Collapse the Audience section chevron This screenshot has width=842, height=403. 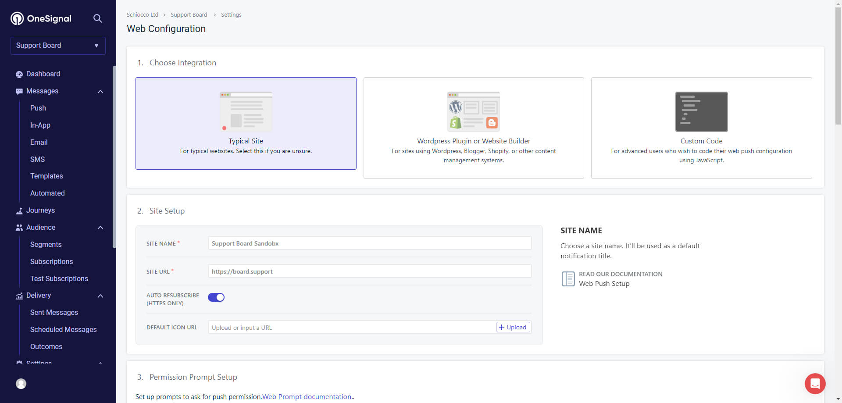coord(100,228)
